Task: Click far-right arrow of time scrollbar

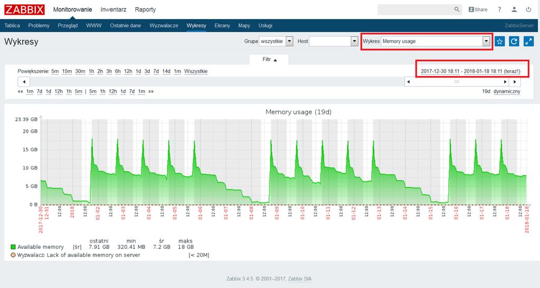Action: point(515,82)
